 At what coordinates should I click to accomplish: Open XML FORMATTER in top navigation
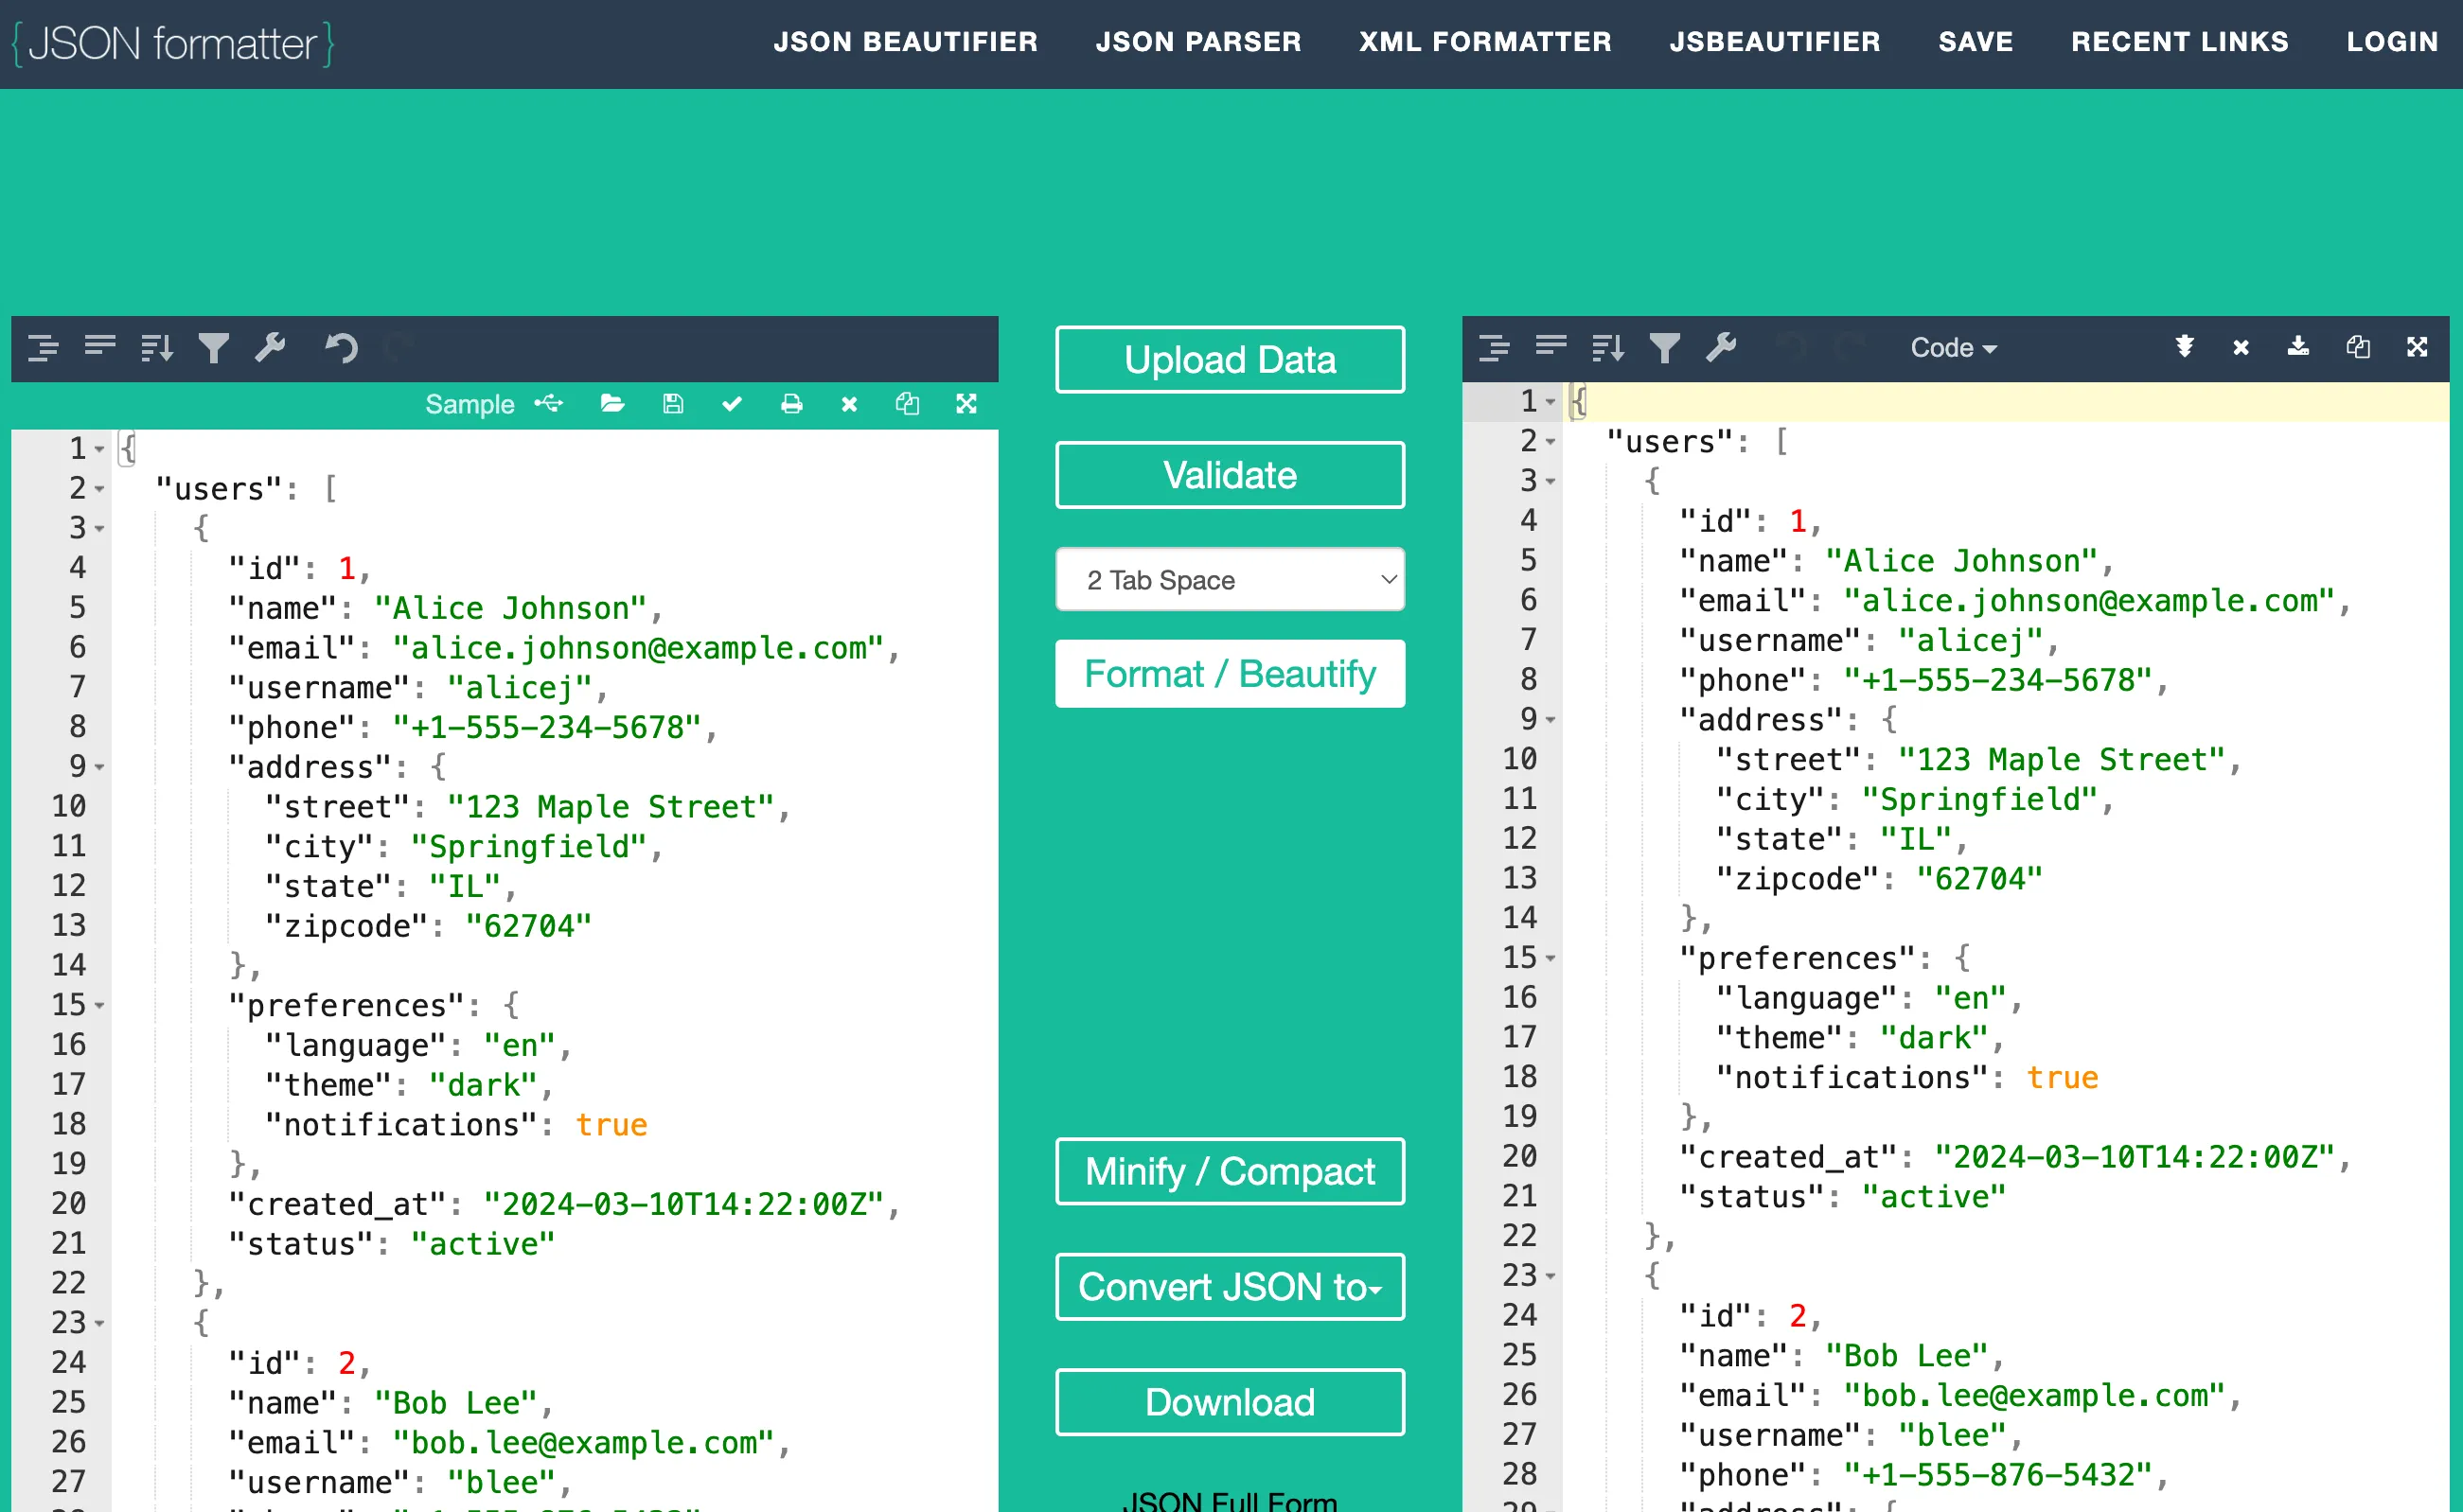point(1484,42)
